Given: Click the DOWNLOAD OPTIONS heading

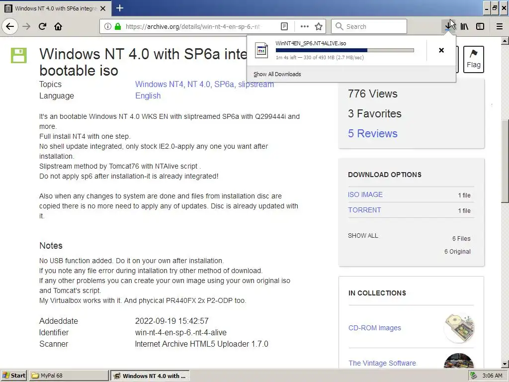Looking at the screenshot, I should [385, 175].
